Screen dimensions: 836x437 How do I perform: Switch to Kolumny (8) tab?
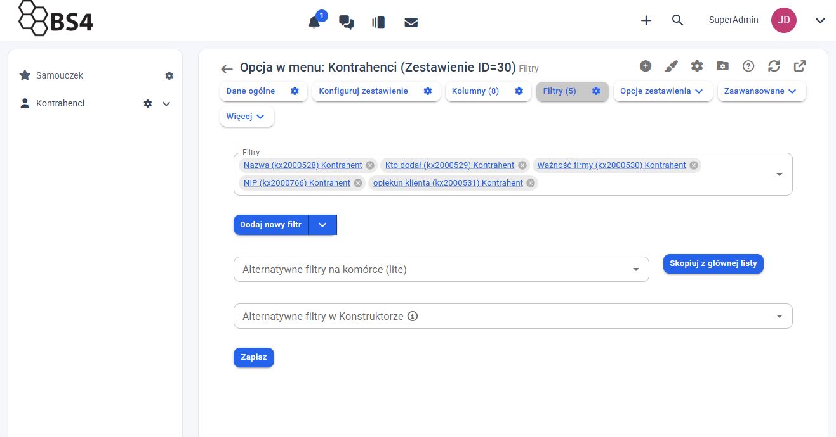pos(475,91)
